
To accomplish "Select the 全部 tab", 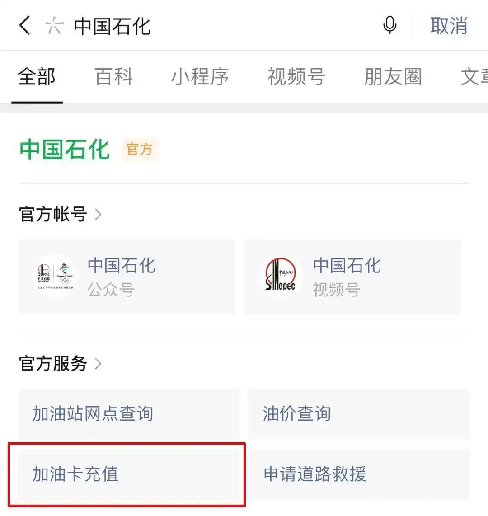I will coord(37,77).
